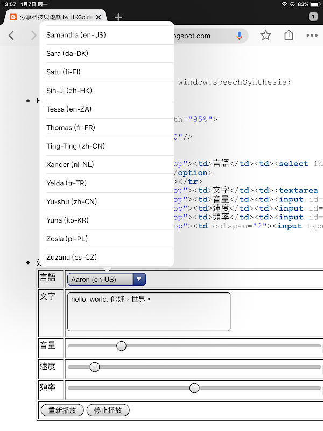Click the 文字 table label
Image resolution: width=323 pixels, height=431 pixels.
pyautogui.click(x=47, y=296)
